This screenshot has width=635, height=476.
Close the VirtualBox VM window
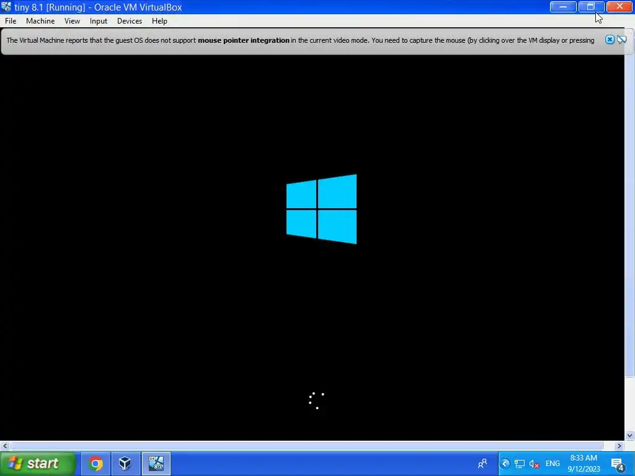pos(619,7)
